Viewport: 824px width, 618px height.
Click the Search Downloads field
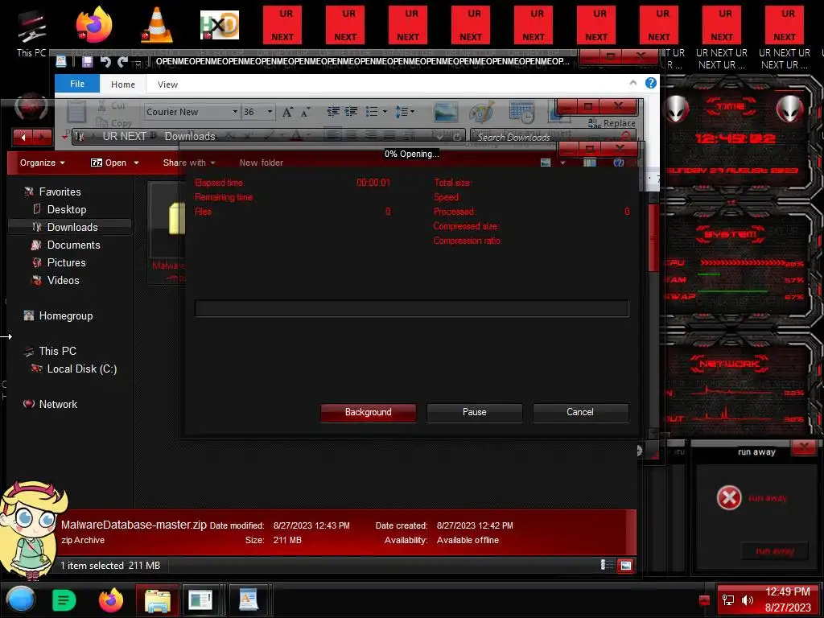(x=552, y=137)
